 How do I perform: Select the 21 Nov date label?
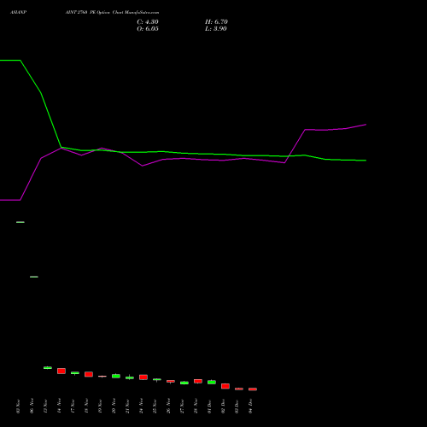[128, 406]
